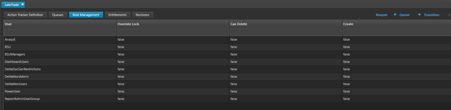
Task: Click Can Delete value for ReportAdminUserGroup
Action: pyautogui.click(x=234, y=99)
